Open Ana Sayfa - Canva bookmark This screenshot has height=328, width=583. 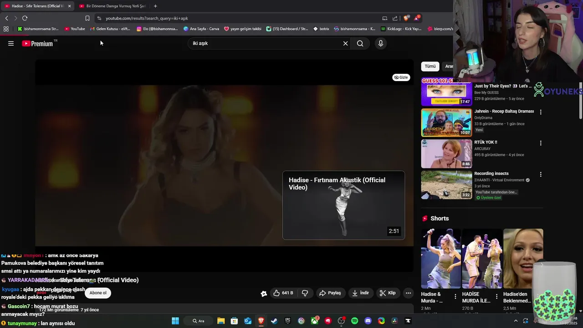tap(201, 29)
